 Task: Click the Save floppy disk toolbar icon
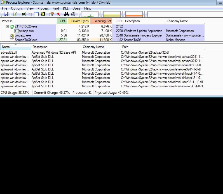click(x=6, y=14)
